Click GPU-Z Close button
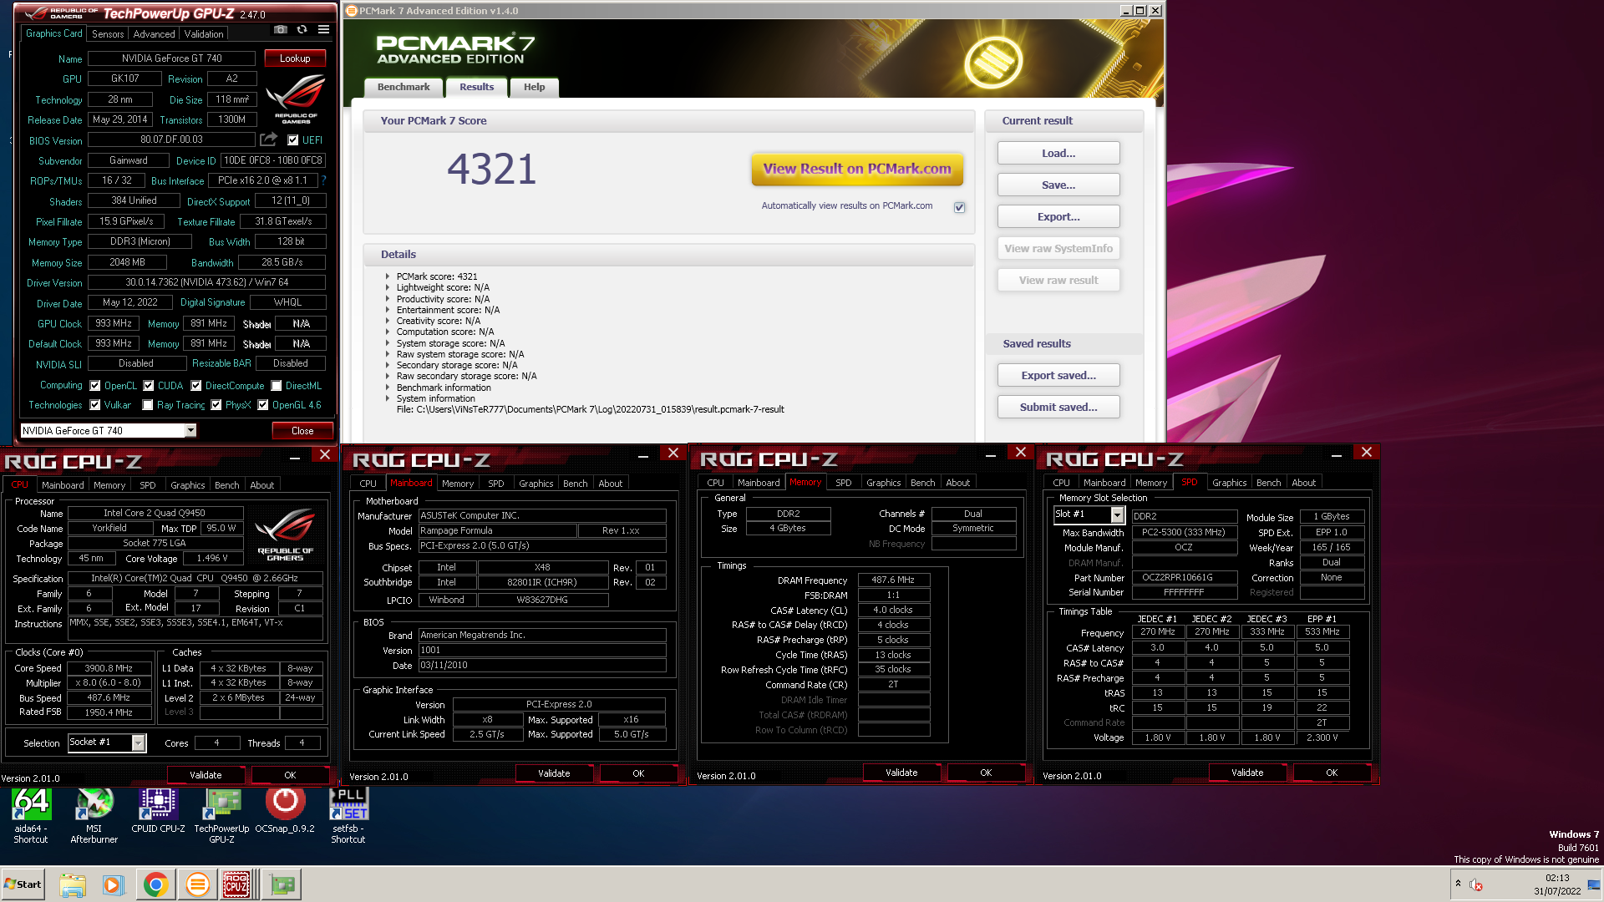Screen dimensions: 1604x902 tap(302, 431)
